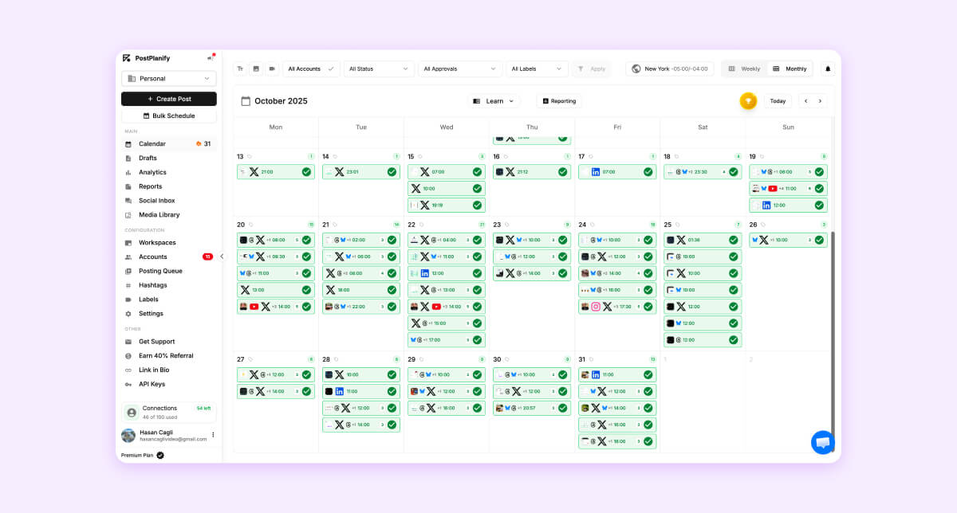
Task: Open the Reporting button
Action: [x=558, y=101]
